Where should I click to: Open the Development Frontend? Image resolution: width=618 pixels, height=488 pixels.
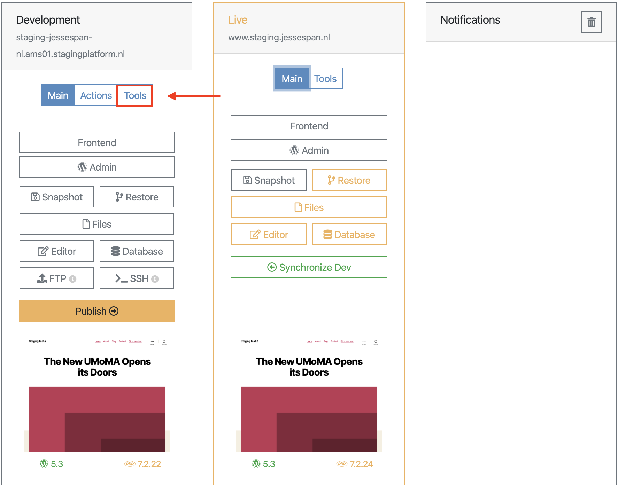(97, 142)
